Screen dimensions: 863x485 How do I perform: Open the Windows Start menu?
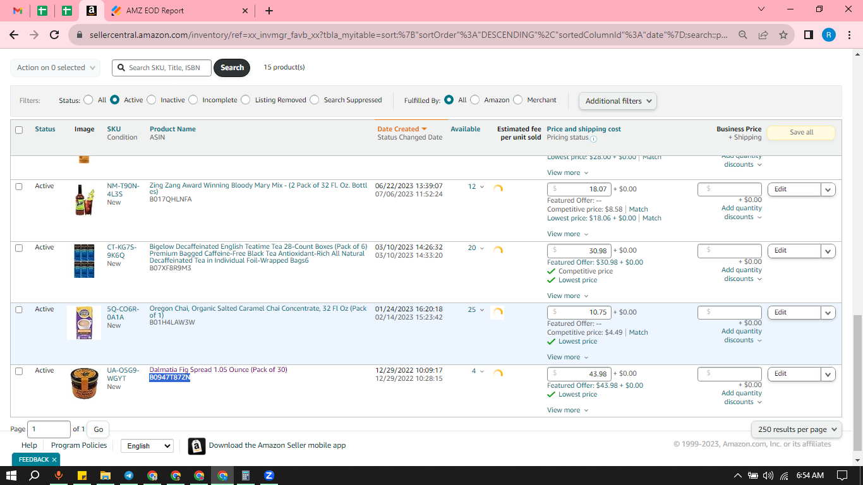[11, 476]
